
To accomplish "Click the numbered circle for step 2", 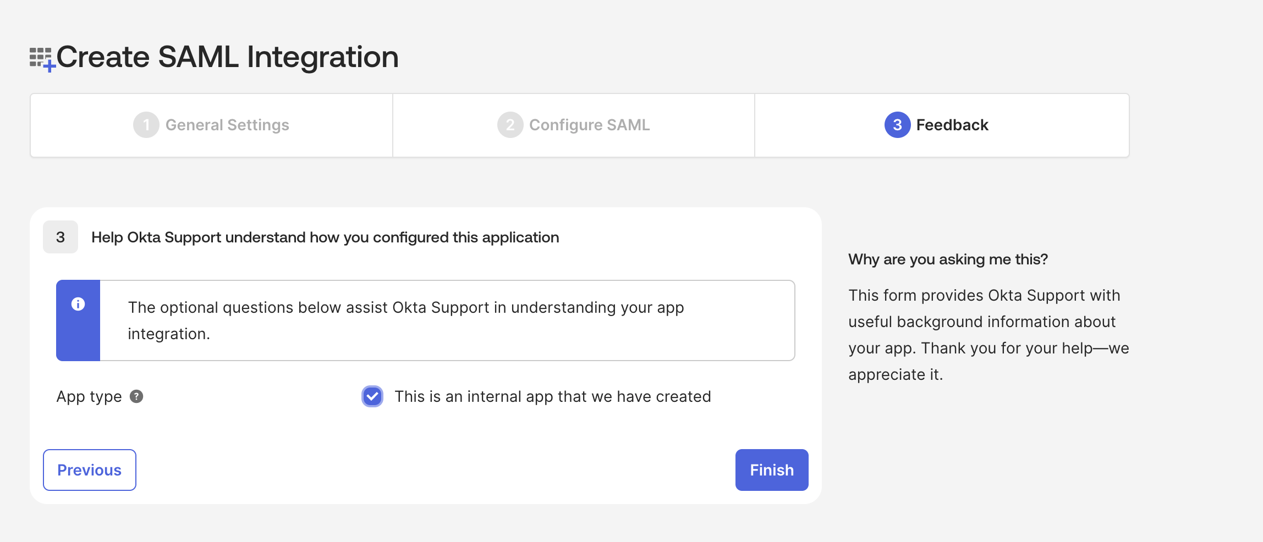I will [x=510, y=125].
